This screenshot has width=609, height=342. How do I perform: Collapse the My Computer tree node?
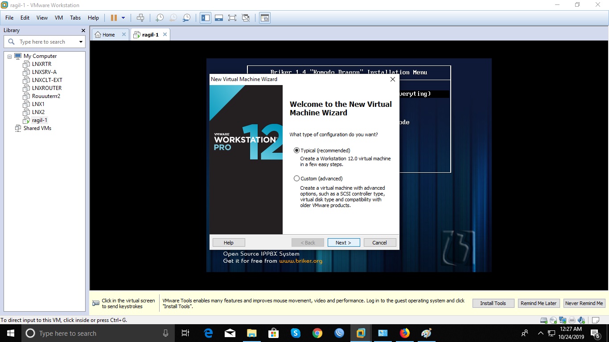click(x=9, y=56)
